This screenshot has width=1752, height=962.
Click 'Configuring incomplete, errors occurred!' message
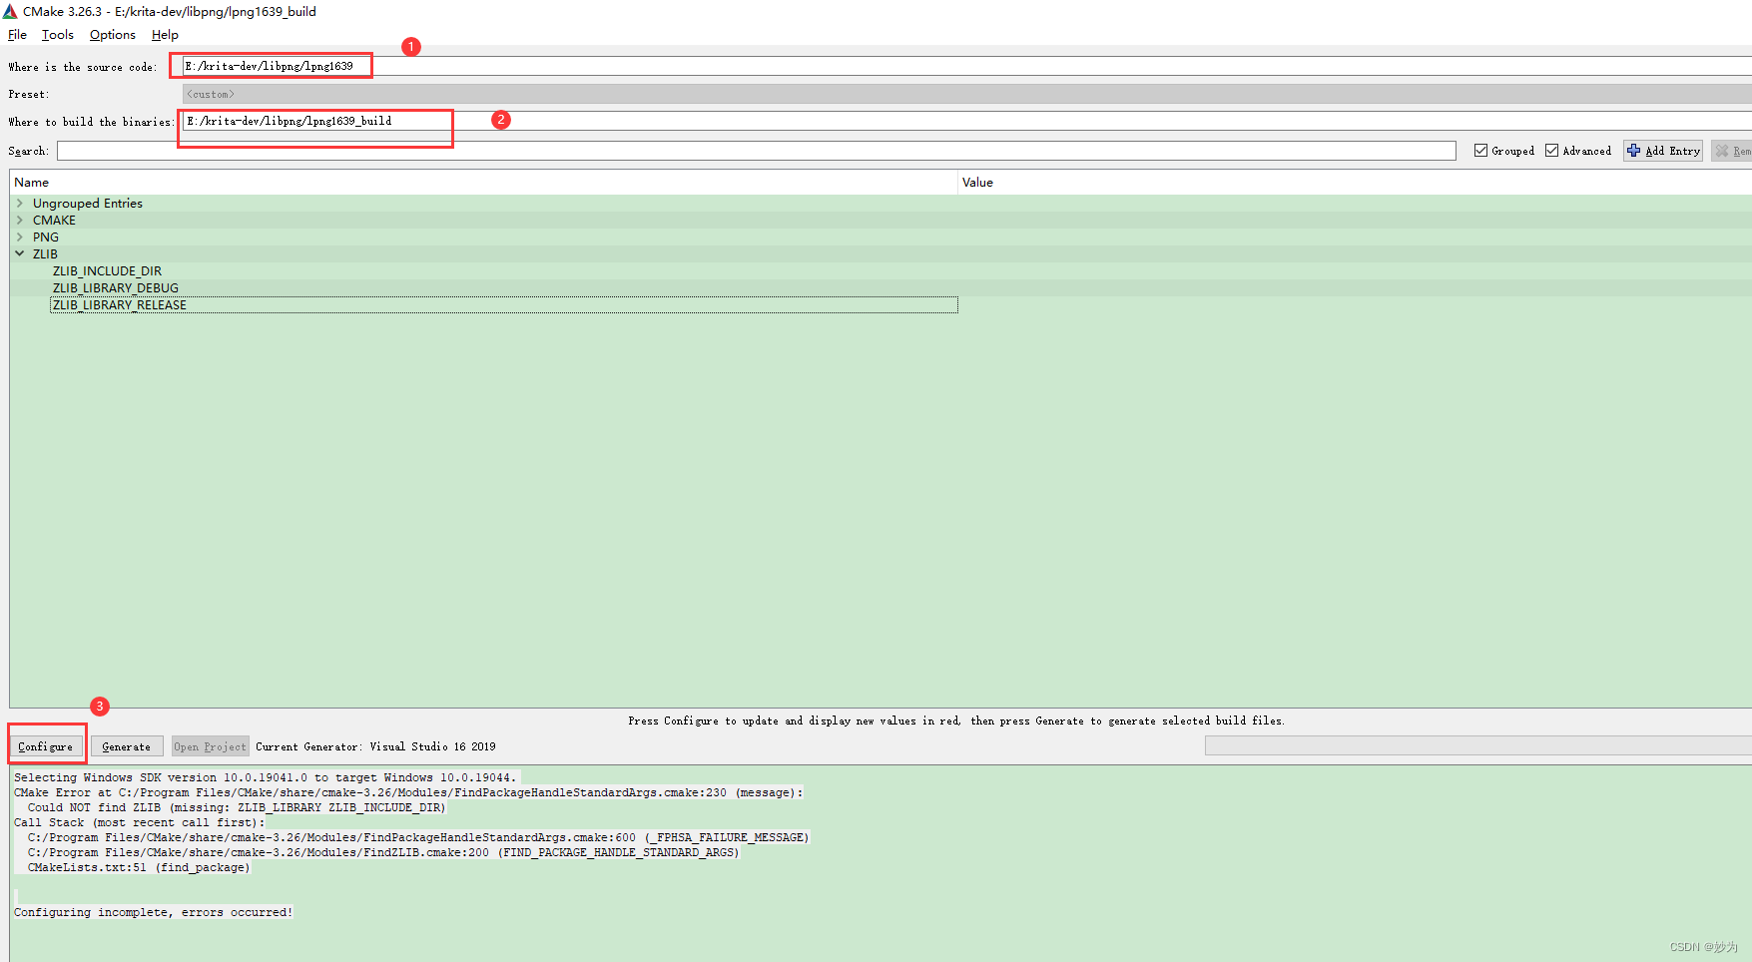153,912
